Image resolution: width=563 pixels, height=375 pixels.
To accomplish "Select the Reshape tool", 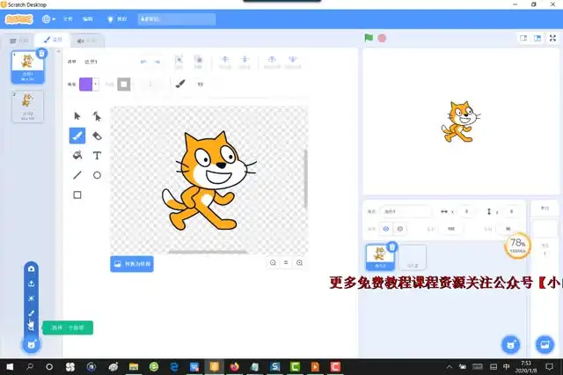I will pos(97,116).
